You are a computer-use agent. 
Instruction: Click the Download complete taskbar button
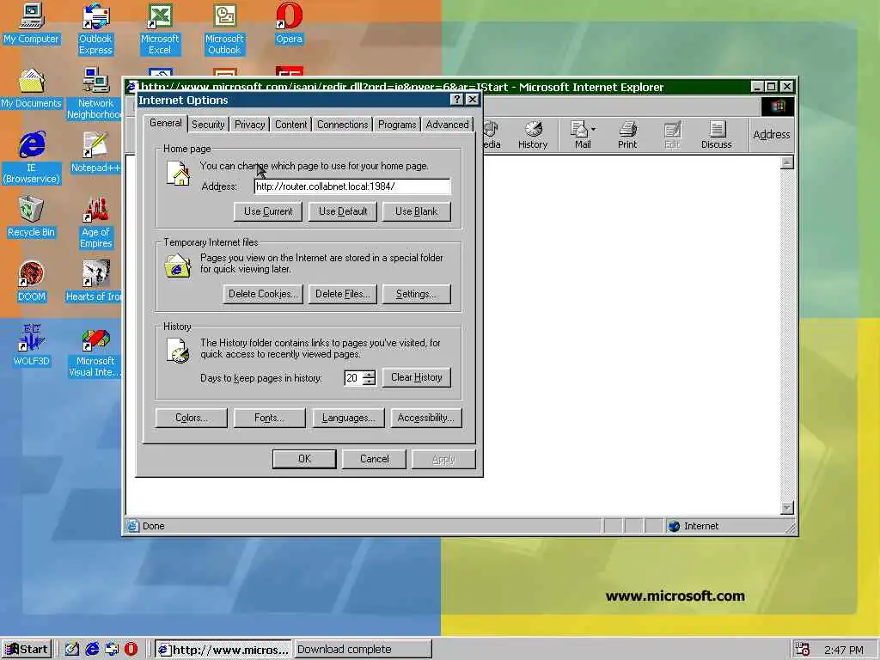tap(364, 650)
